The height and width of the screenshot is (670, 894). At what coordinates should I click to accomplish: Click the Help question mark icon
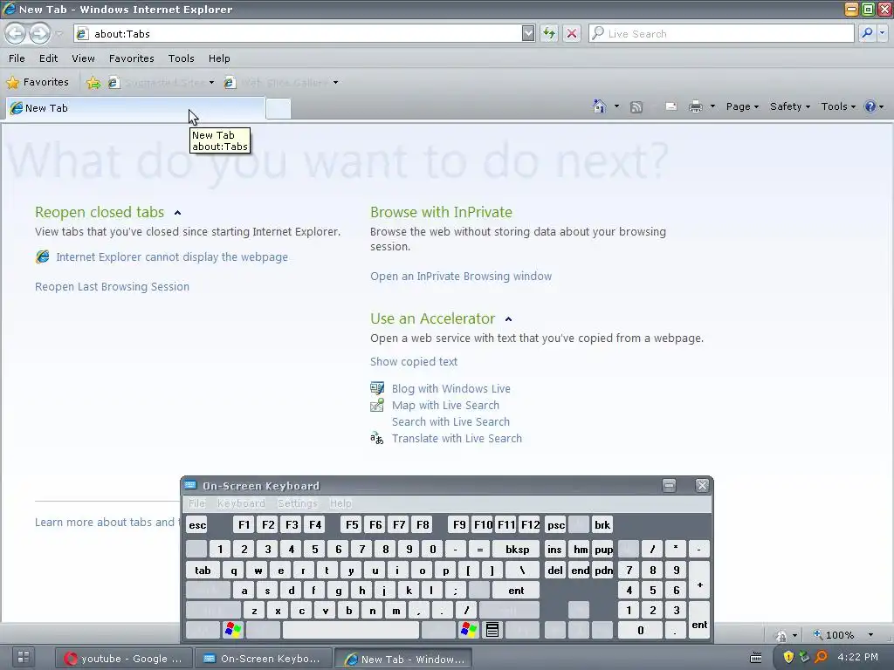pyautogui.click(x=870, y=106)
